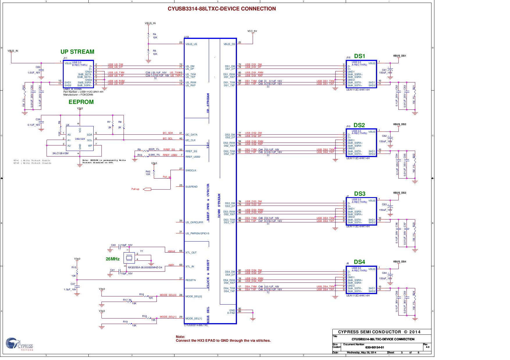Click the J11 USB 3.0 B receptacle symbol

coord(79,74)
